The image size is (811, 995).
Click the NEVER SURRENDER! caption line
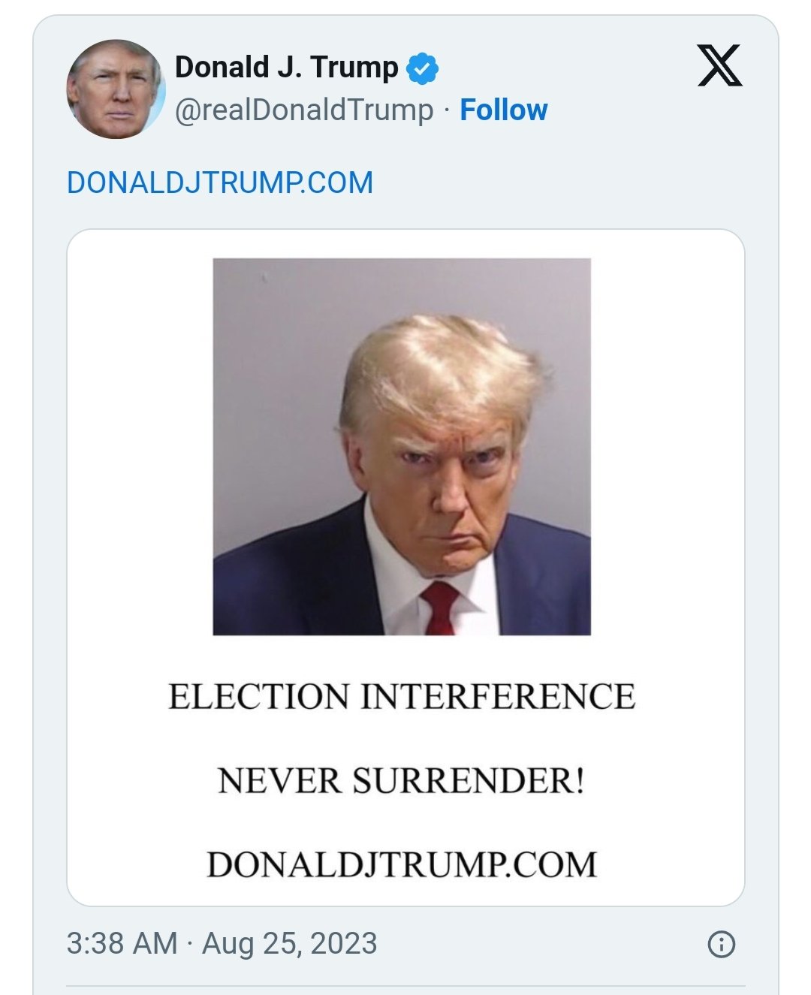pyautogui.click(x=402, y=781)
